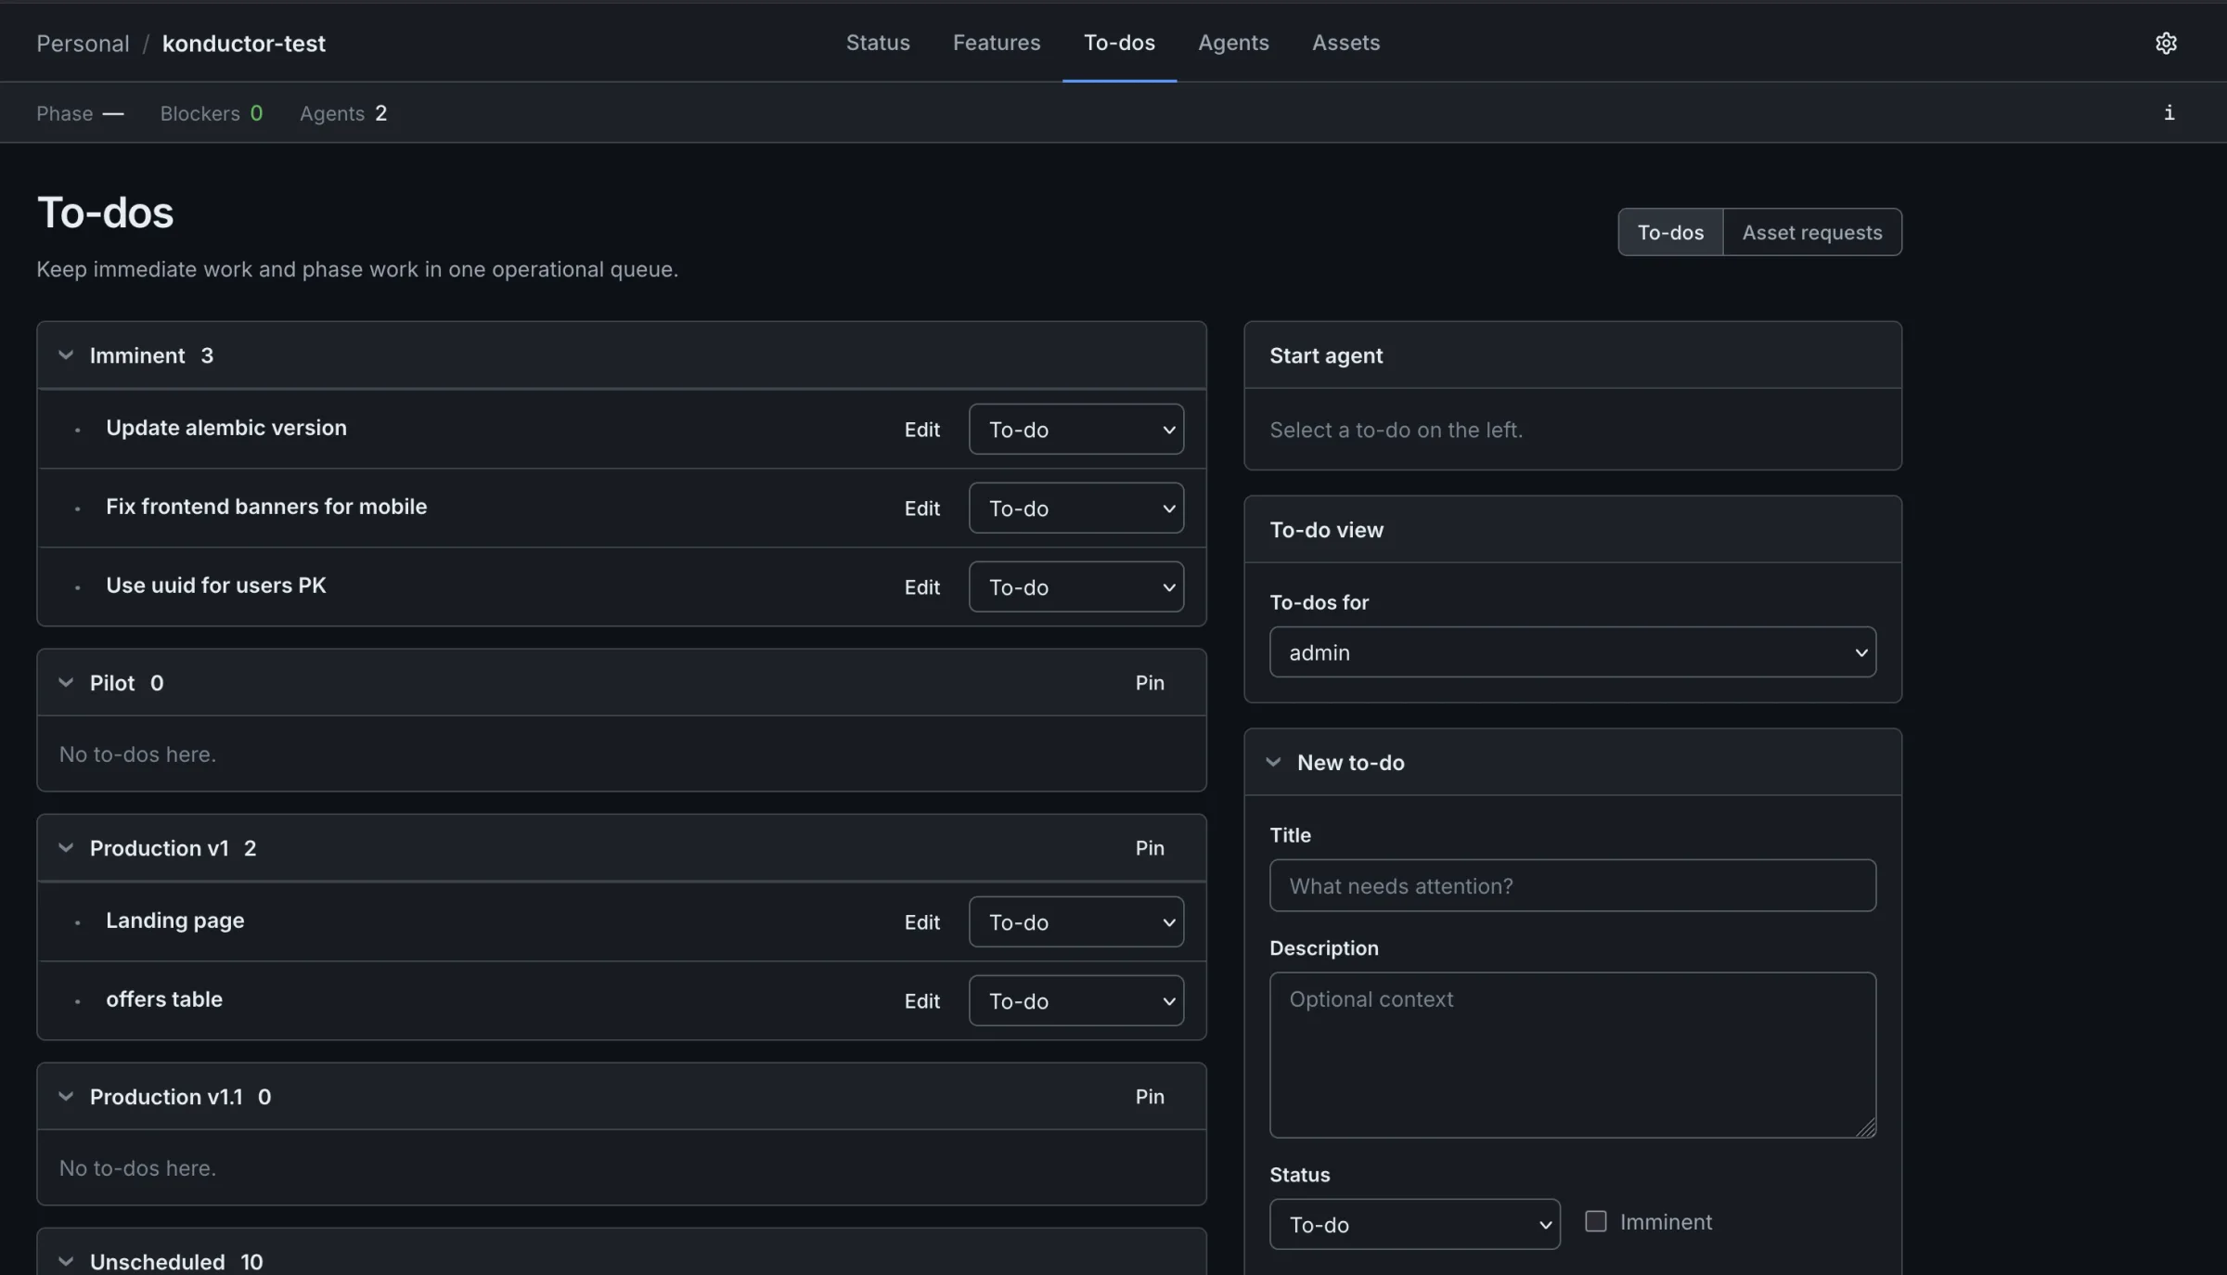
Task: Click the Blockers 0 indicator
Action: pos(212,113)
